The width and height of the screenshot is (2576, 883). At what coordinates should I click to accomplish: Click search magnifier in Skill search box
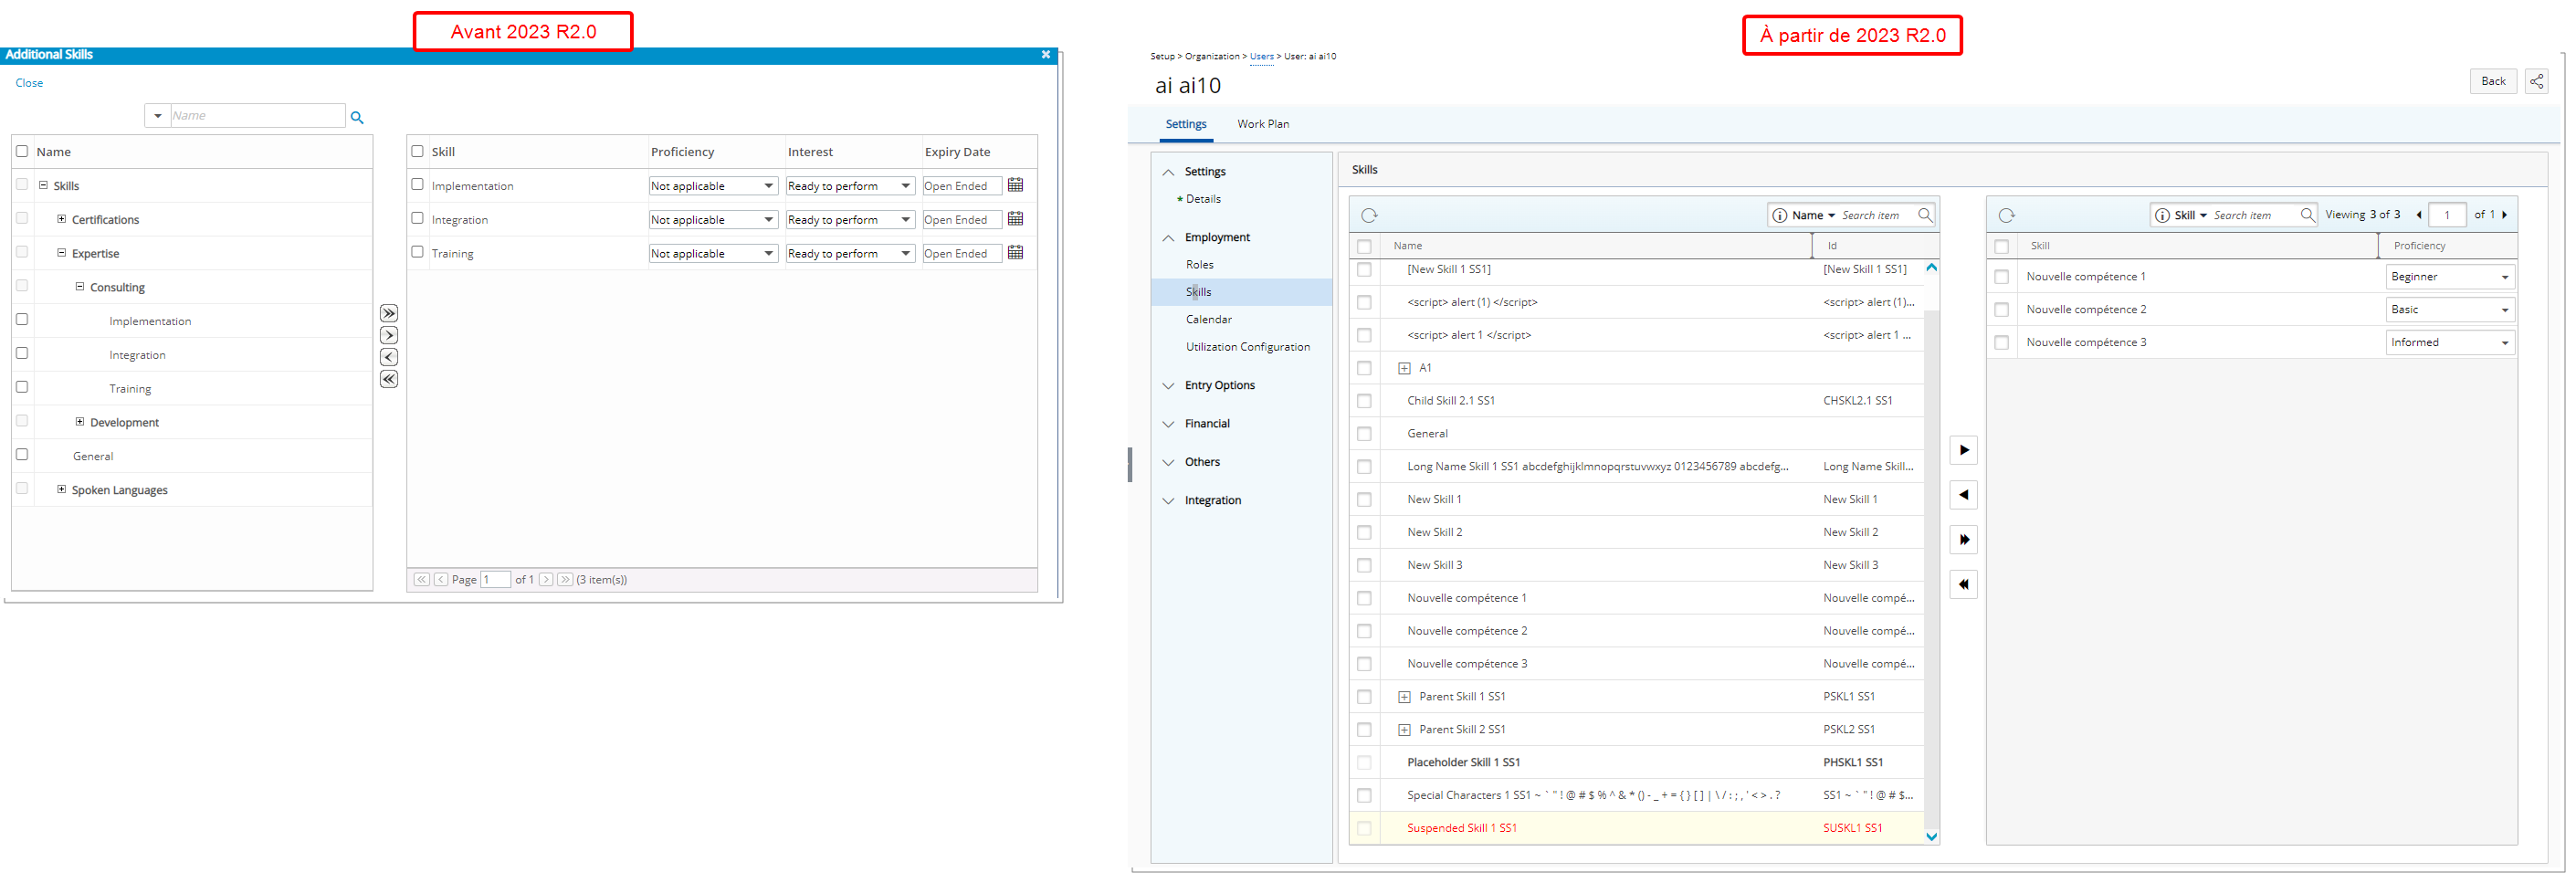(x=2307, y=215)
